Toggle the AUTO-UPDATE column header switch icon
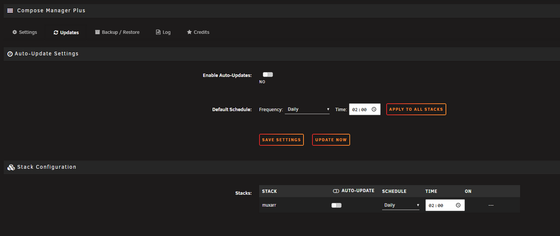The image size is (560, 236). (335, 191)
